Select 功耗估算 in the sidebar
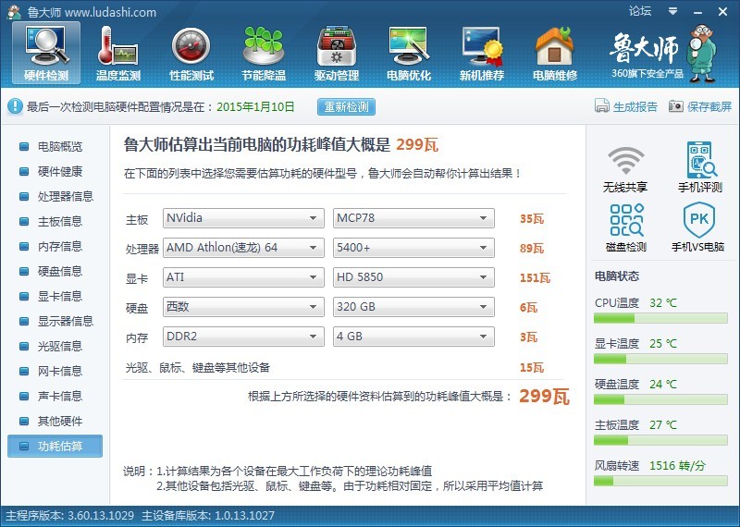 [55, 446]
